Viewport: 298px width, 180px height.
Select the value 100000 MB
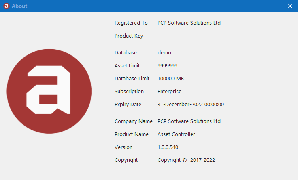[x=170, y=78]
